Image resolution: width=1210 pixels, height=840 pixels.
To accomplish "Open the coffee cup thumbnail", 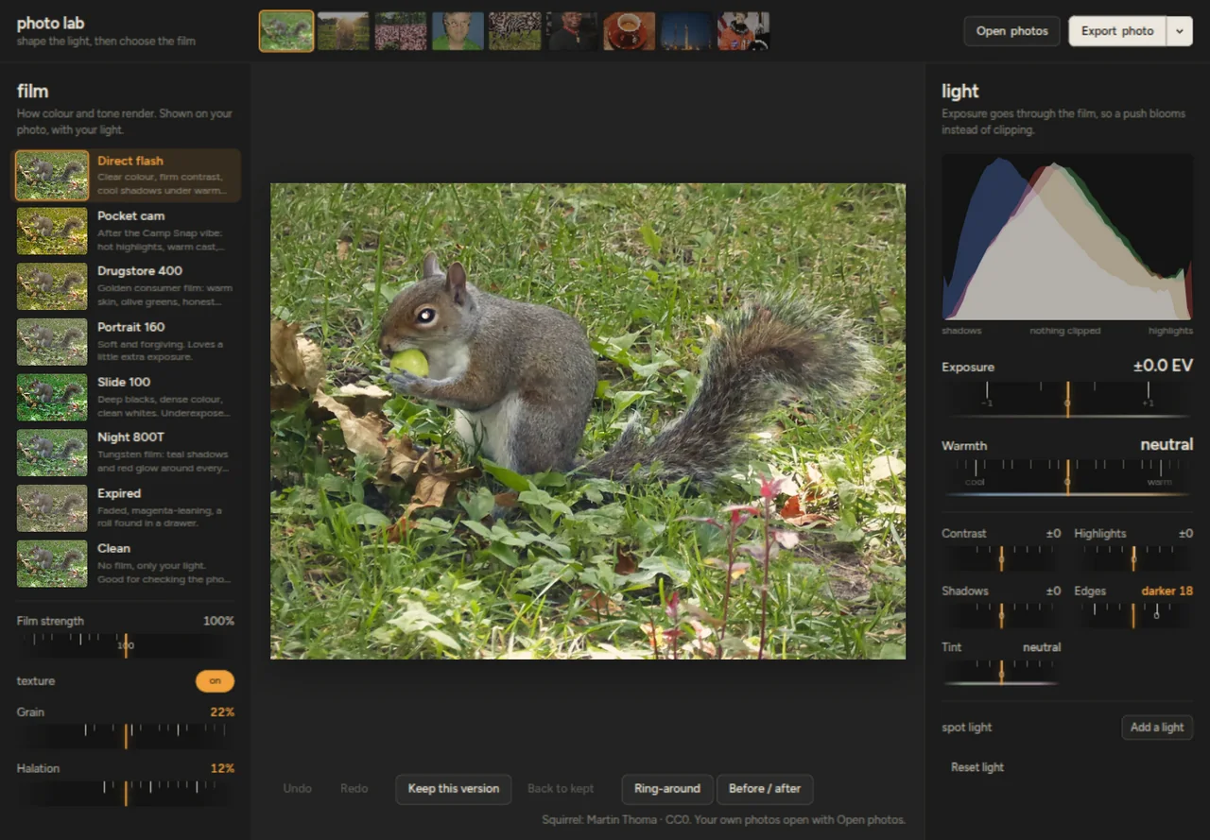I will pyautogui.click(x=630, y=31).
